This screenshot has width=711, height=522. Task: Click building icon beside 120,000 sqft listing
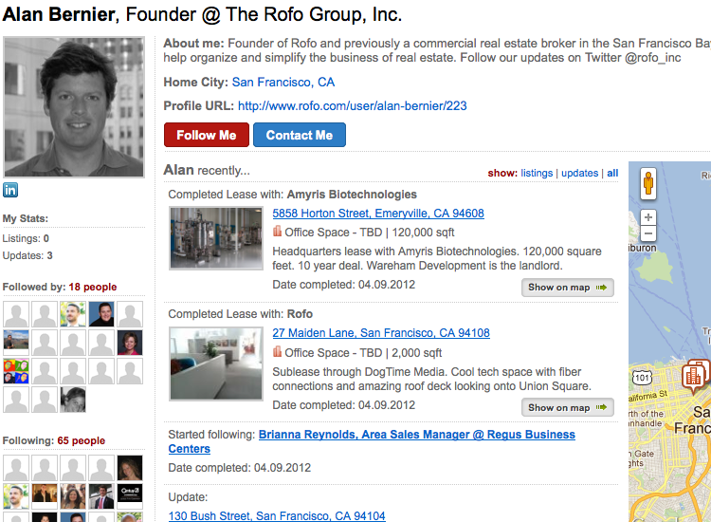coord(277,232)
